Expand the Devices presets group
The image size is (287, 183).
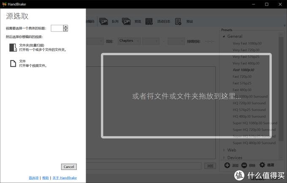[x=224, y=158]
